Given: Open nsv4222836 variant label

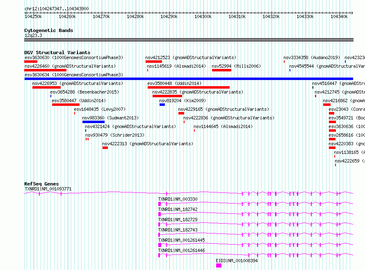Looking at the screenshot, I should tap(229, 118).
